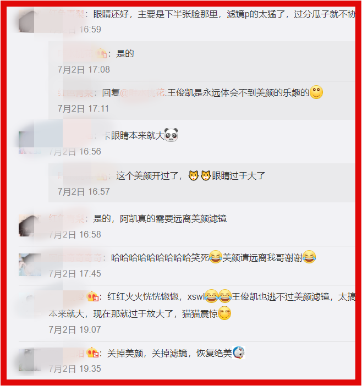Click the blurred @mention link after 回复

pyautogui.click(x=142, y=93)
